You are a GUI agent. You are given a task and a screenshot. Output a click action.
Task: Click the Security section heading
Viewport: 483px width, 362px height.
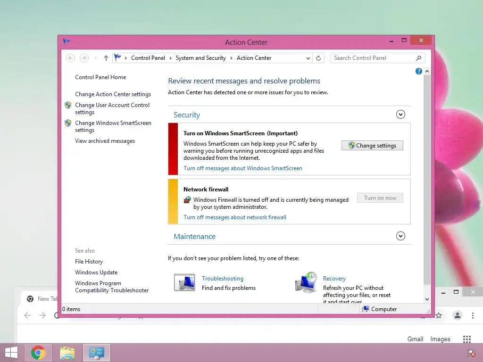(187, 115)
